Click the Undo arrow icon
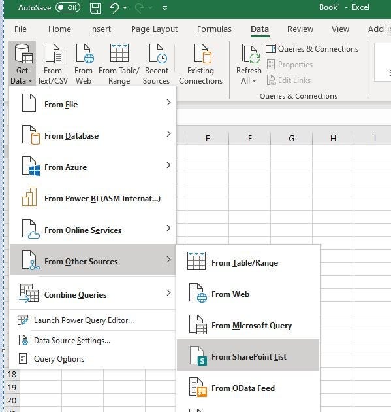391x412 pixels. [114, 8]
